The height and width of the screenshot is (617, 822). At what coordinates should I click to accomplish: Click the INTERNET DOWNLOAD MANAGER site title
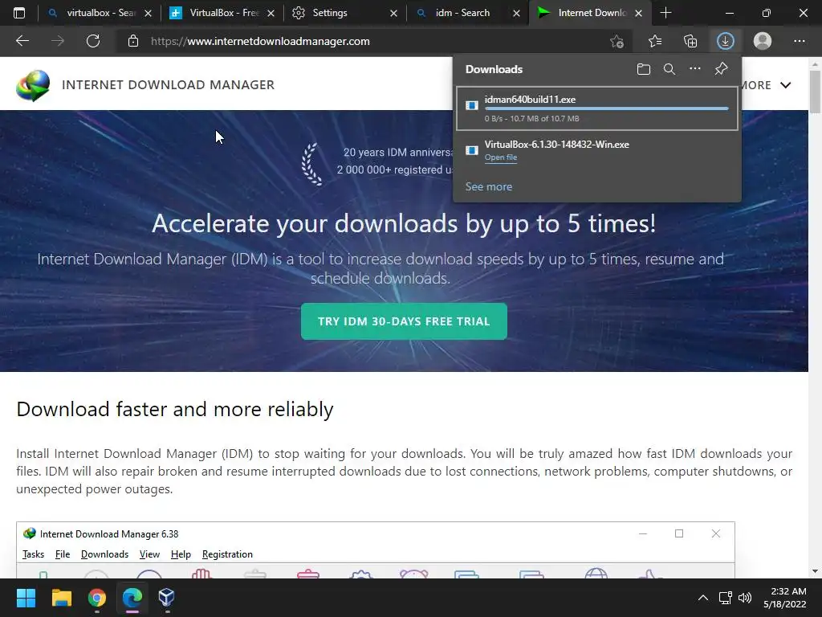(x=168, y=85)
